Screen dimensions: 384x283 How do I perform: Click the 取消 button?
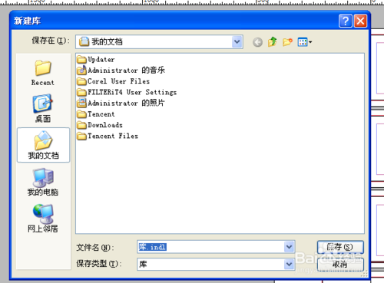340,264
